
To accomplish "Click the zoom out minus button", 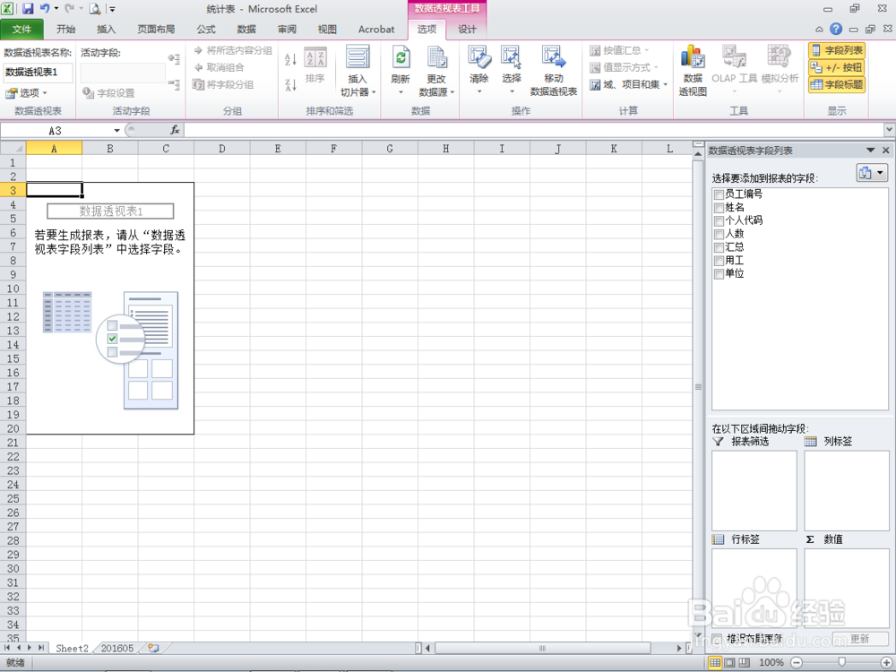I will [796, 662].
